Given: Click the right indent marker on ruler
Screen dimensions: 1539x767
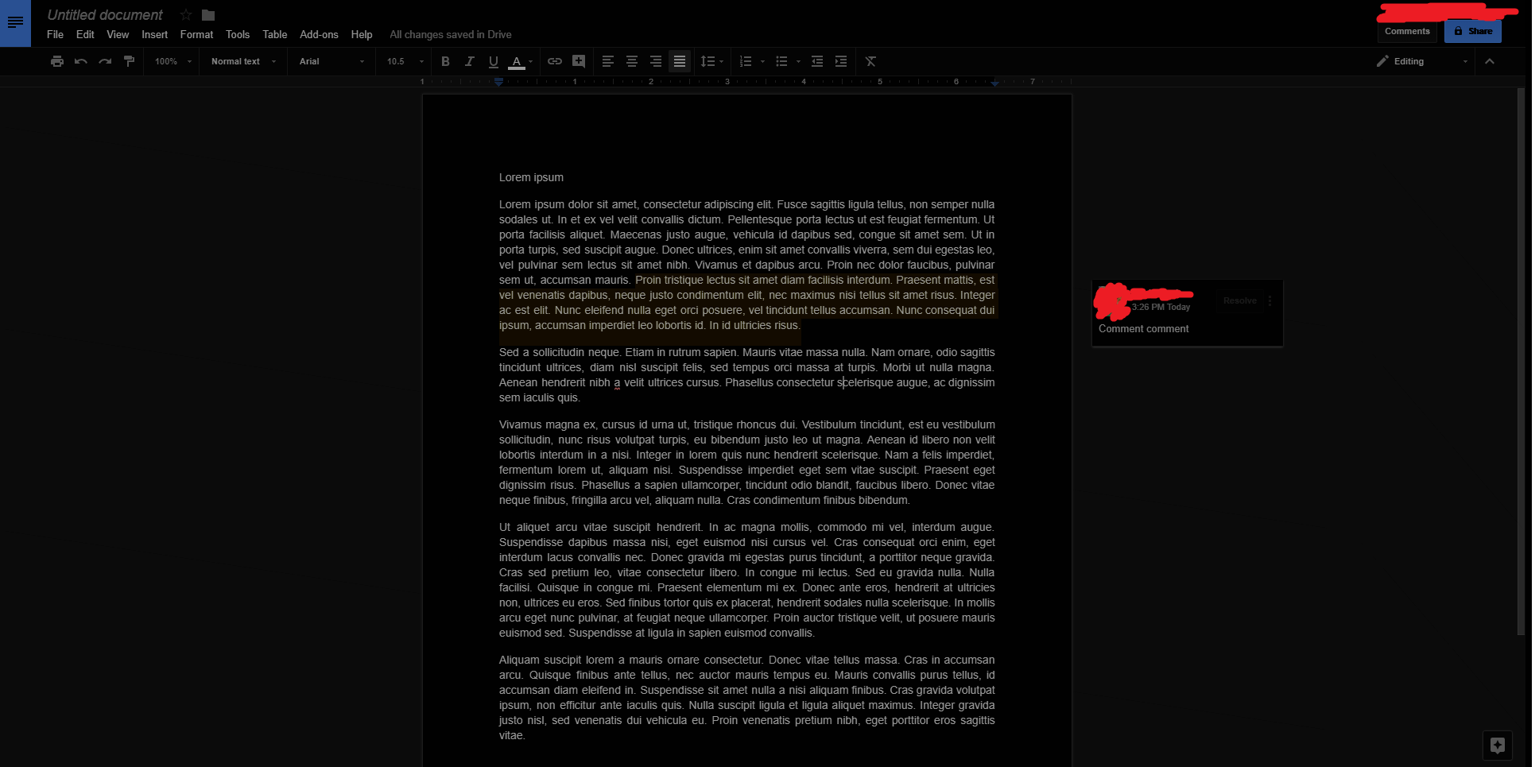Looking at the screenshot, I should [994, 82].
